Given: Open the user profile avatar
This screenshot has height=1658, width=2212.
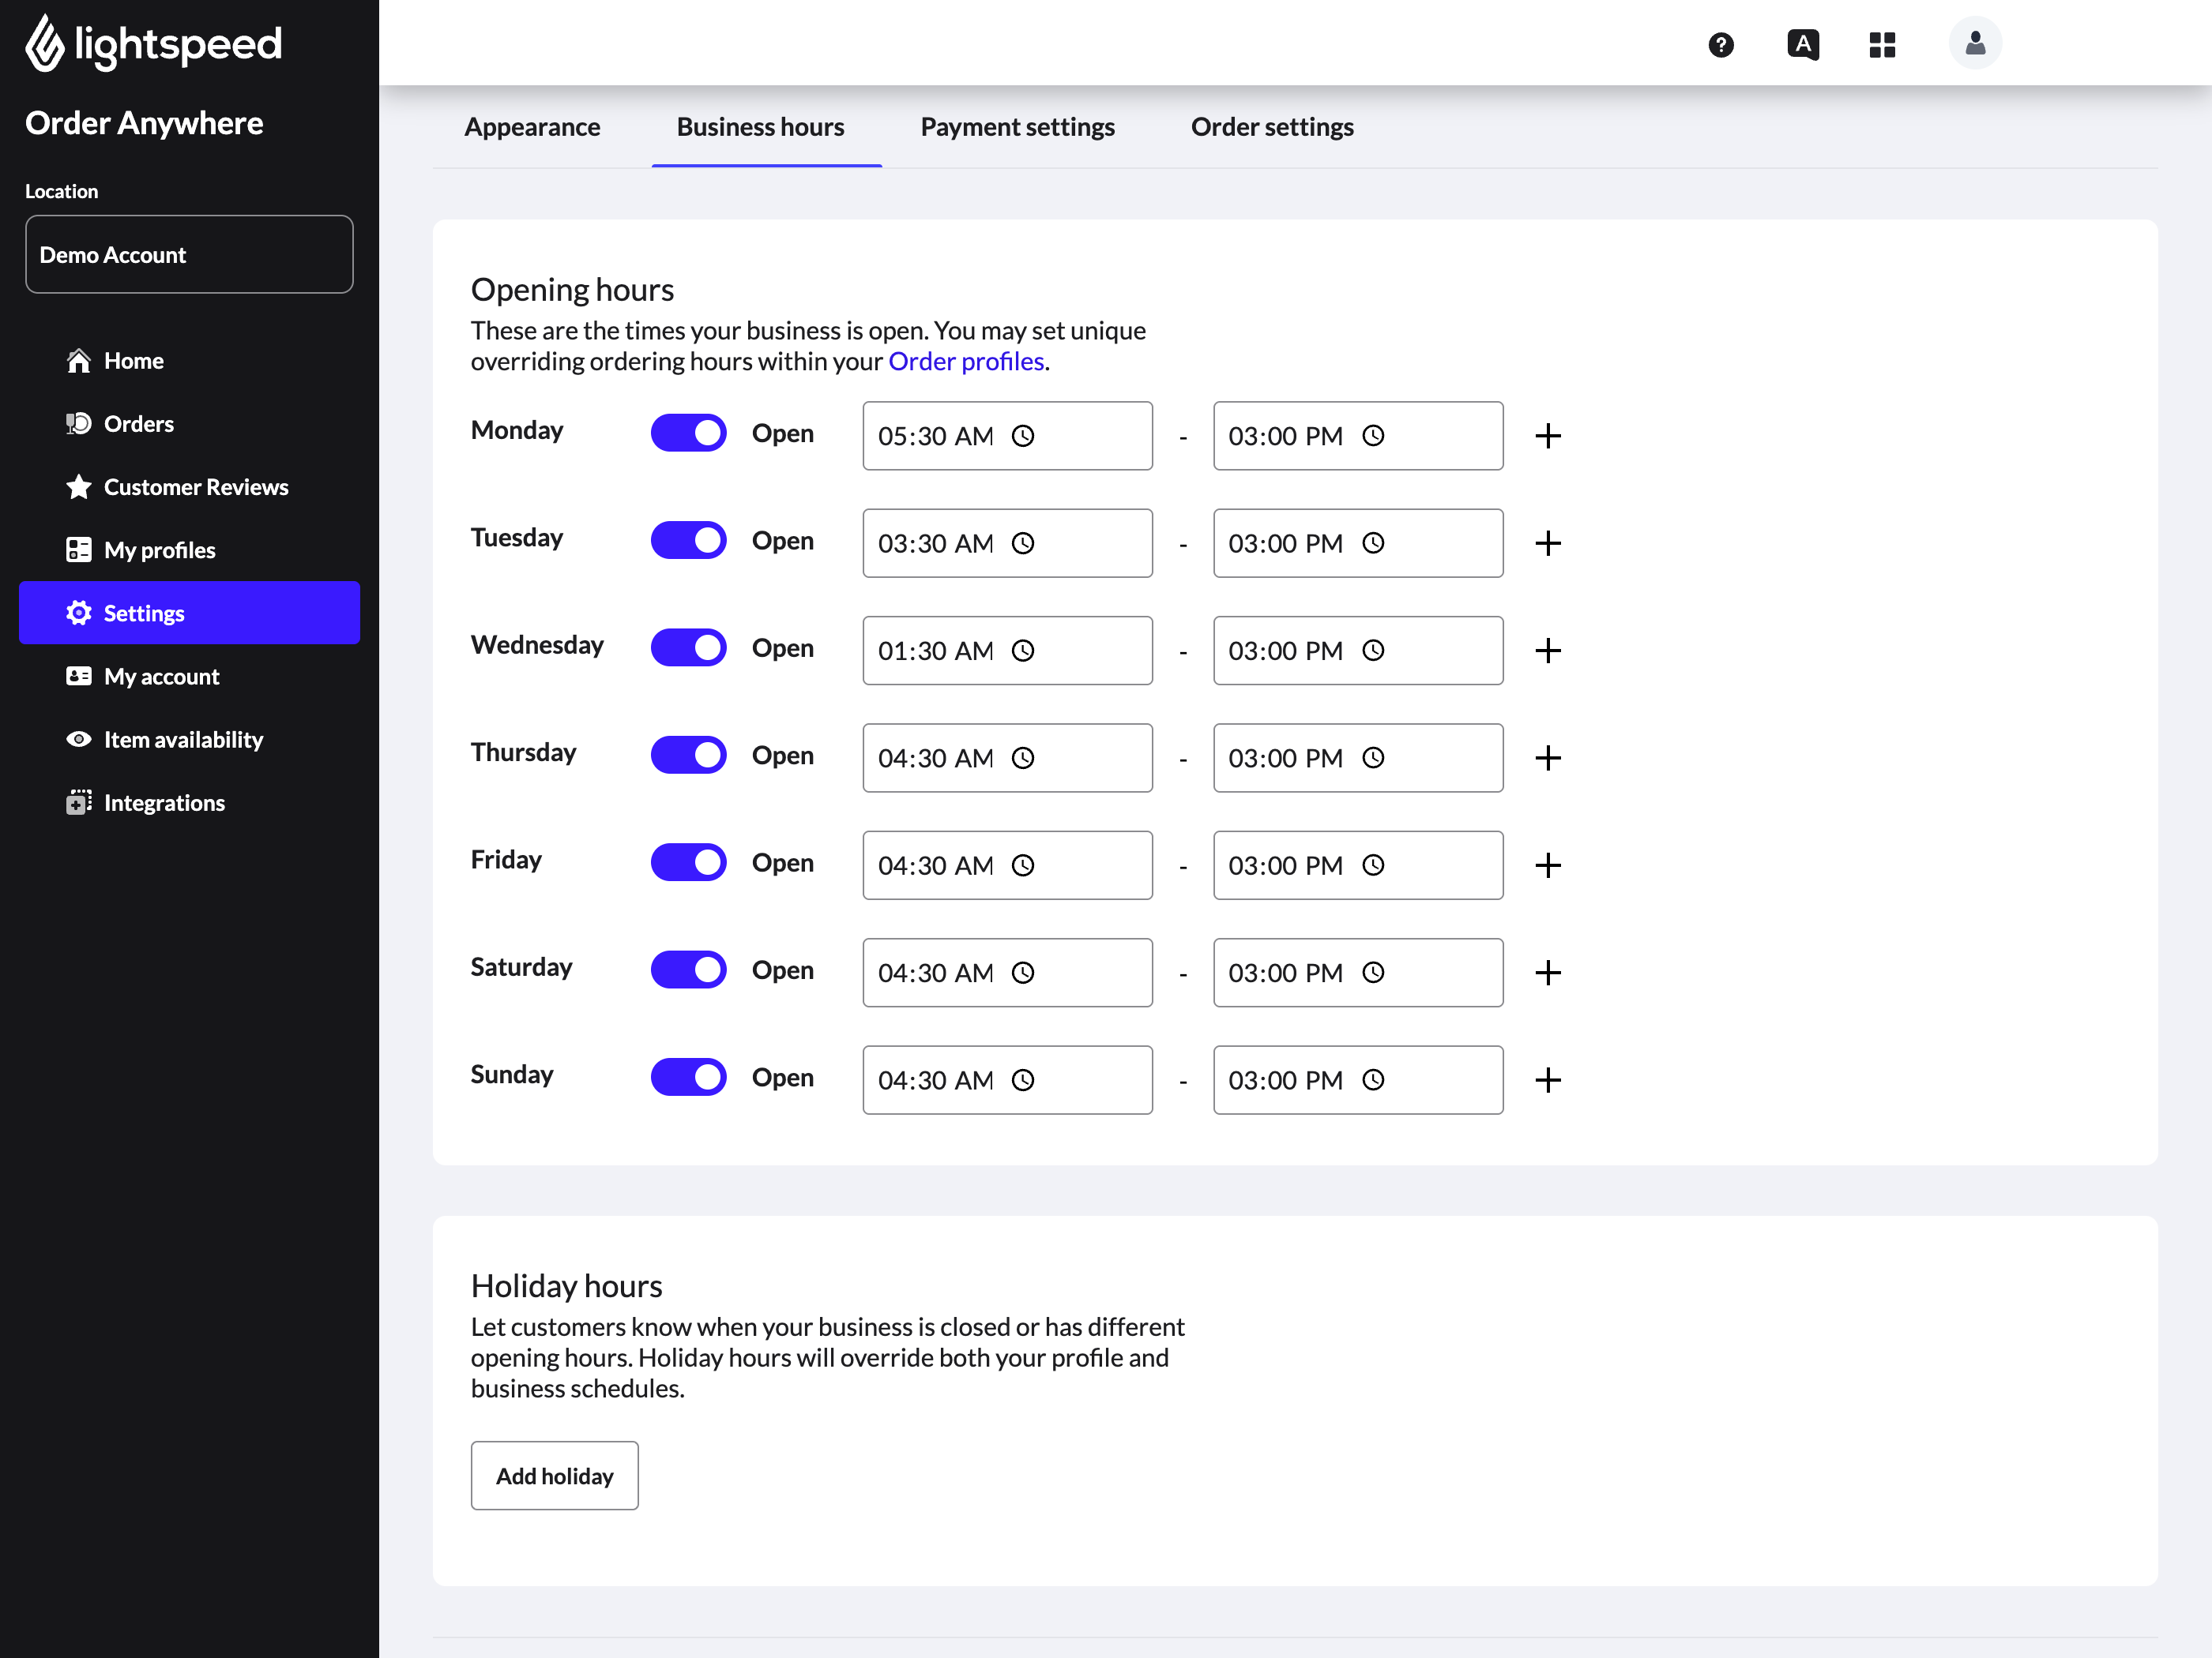Looking at the screenshot, I should [1974, 44].
